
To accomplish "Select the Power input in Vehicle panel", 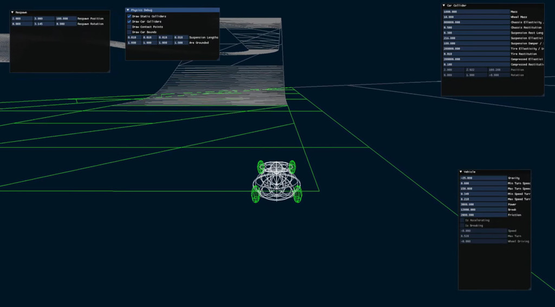I will [x=482, y=204].
